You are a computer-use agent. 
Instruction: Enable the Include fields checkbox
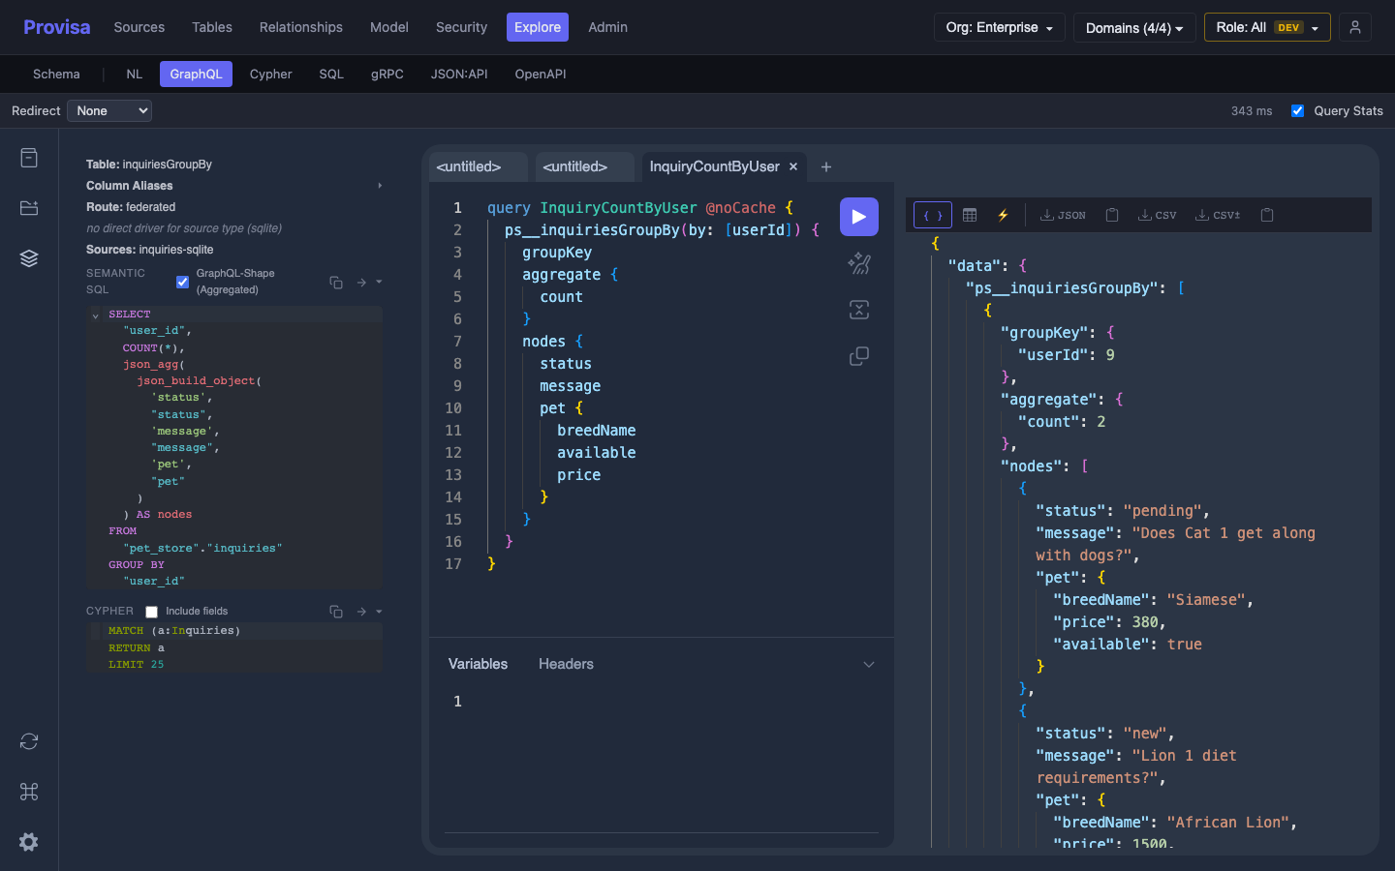pos(151,612)
